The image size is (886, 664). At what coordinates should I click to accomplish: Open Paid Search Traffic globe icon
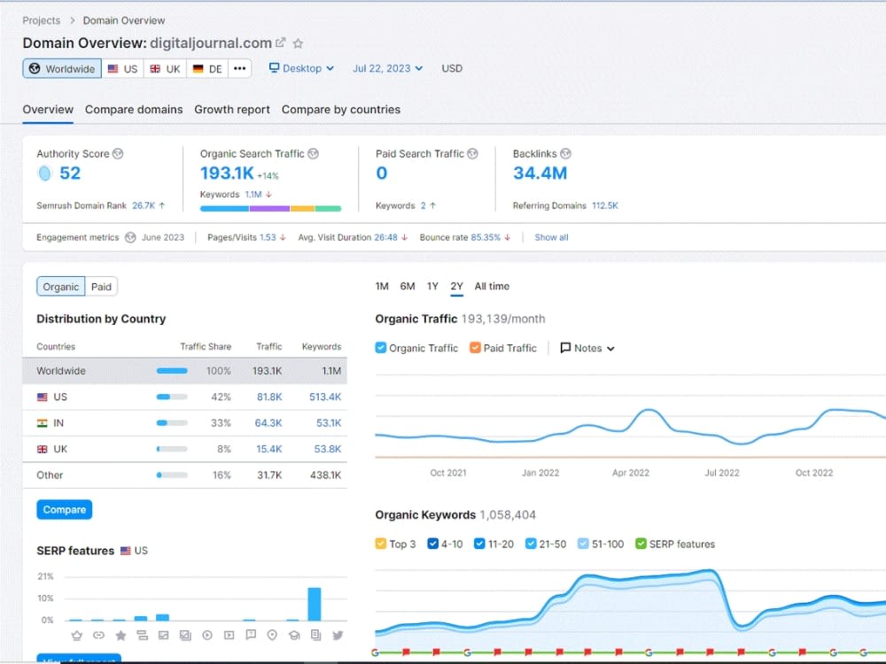tap(473, 153)
